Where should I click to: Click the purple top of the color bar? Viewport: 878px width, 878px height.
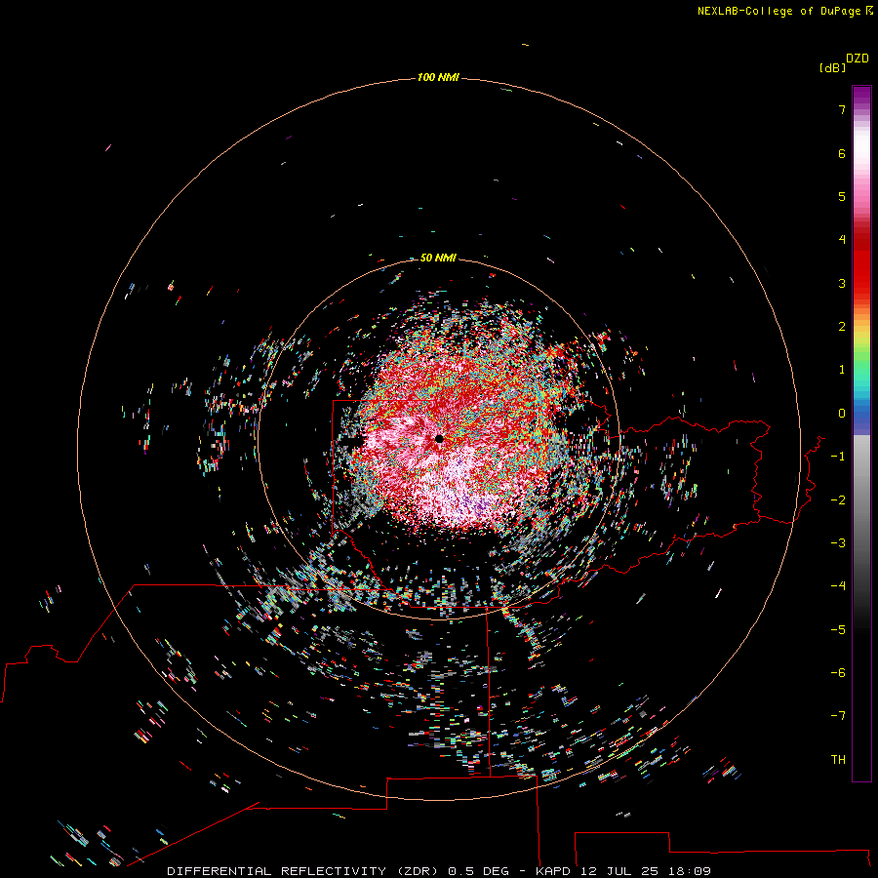pos(861,97)
